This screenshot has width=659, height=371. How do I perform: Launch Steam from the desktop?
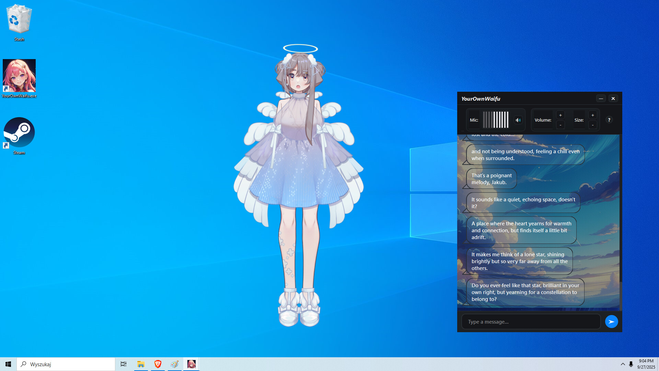point(19,132)
